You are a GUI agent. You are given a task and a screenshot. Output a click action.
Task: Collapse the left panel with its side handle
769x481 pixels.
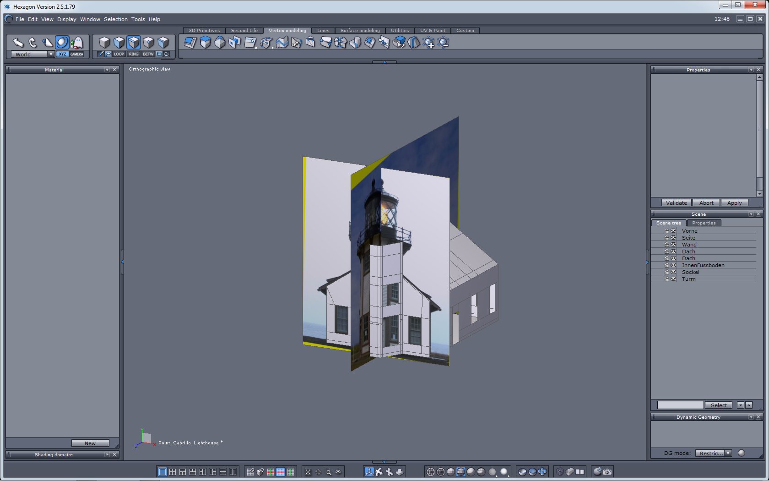(122, 262)
